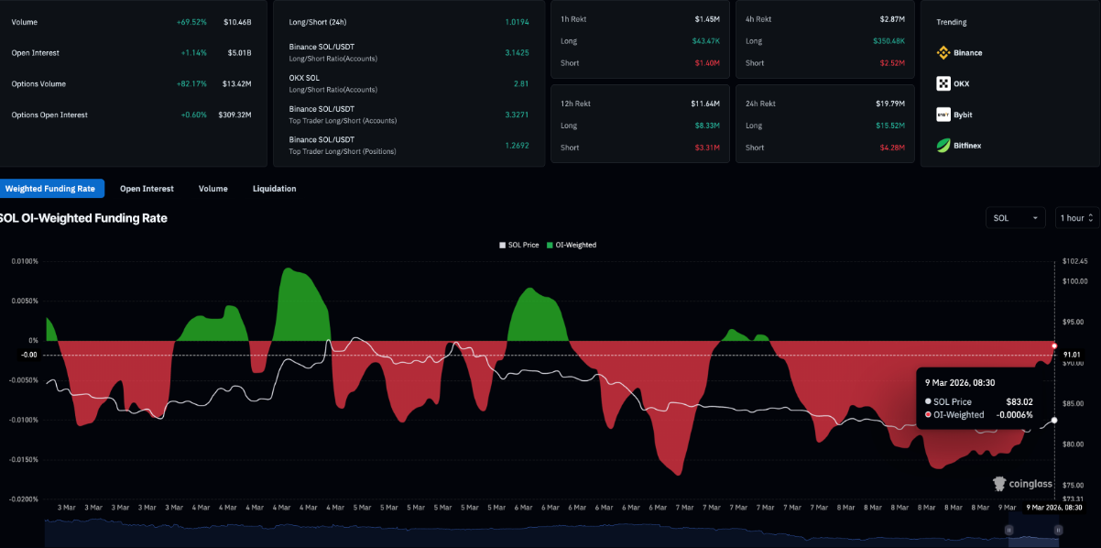
Task: Open the Liquidation tab
Action: 274,189
